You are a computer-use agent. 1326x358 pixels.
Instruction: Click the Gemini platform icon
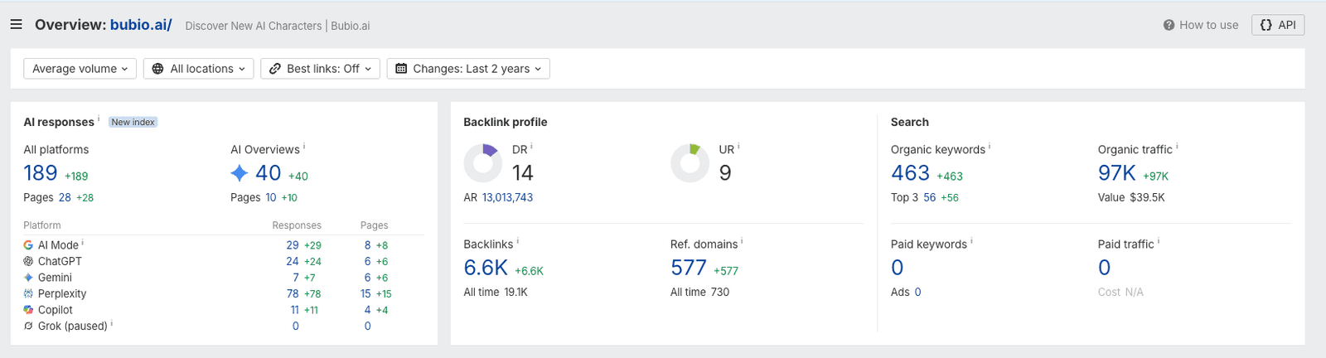28,278
